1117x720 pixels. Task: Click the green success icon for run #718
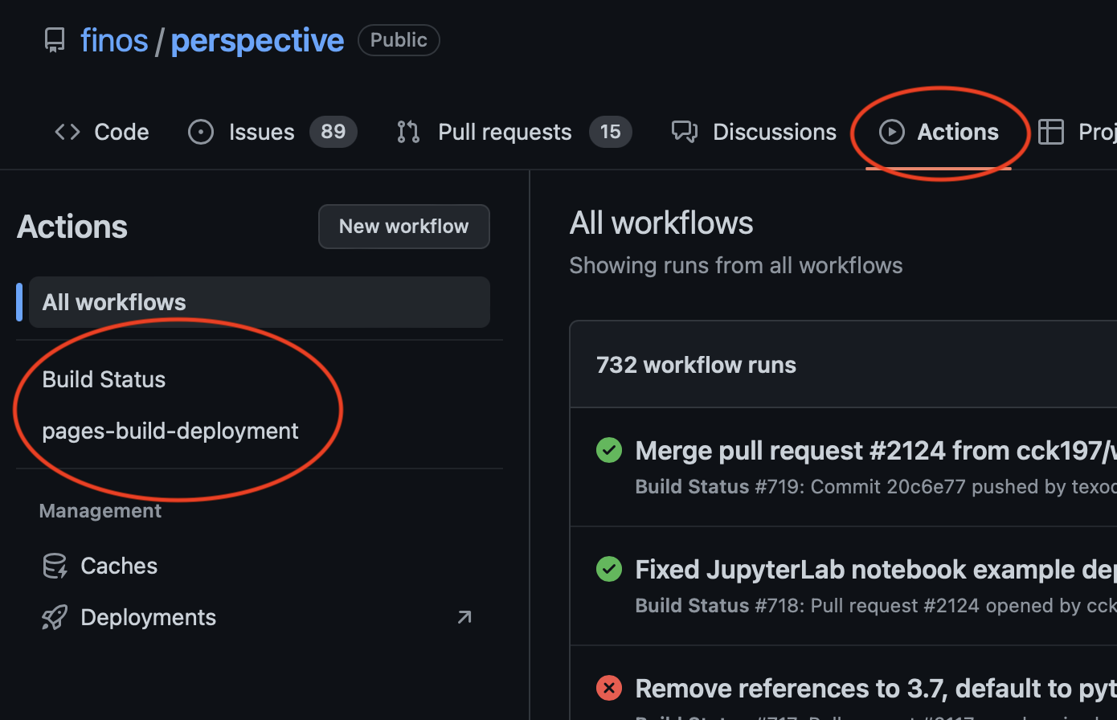(609, 569)
